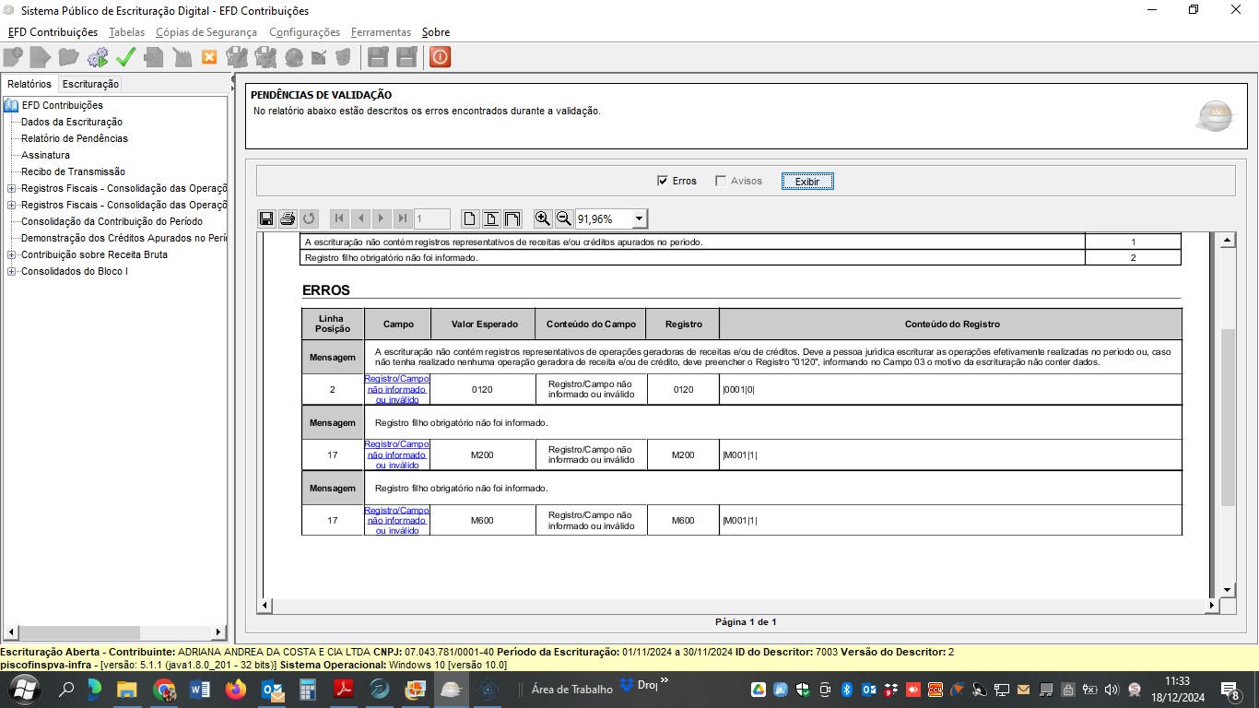
Task: Click the report page number field
Action: [x=432, y=218]
